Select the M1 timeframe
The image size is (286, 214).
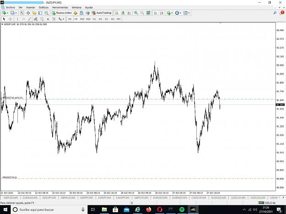70,19
